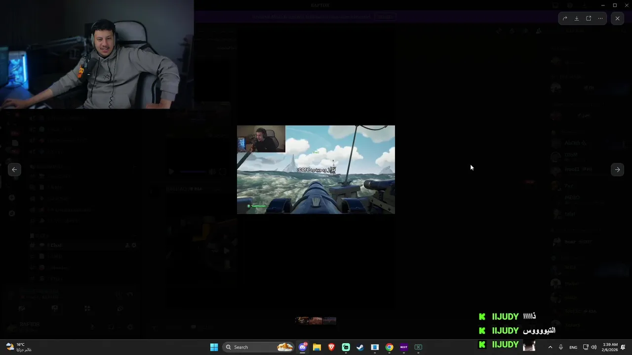Go to next image with right arrow
632x355 pixels.
tap(617, 170)
